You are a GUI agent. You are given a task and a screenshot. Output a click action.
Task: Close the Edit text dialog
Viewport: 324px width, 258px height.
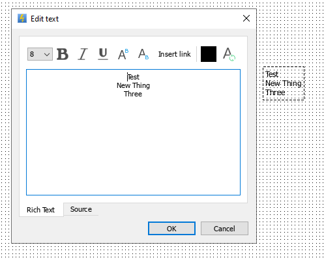pos(246,18)
